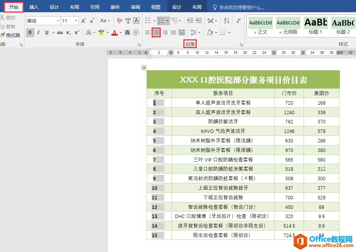Switch to the 视图 ribbon tab
356x252 pixels.
[155, 7]
